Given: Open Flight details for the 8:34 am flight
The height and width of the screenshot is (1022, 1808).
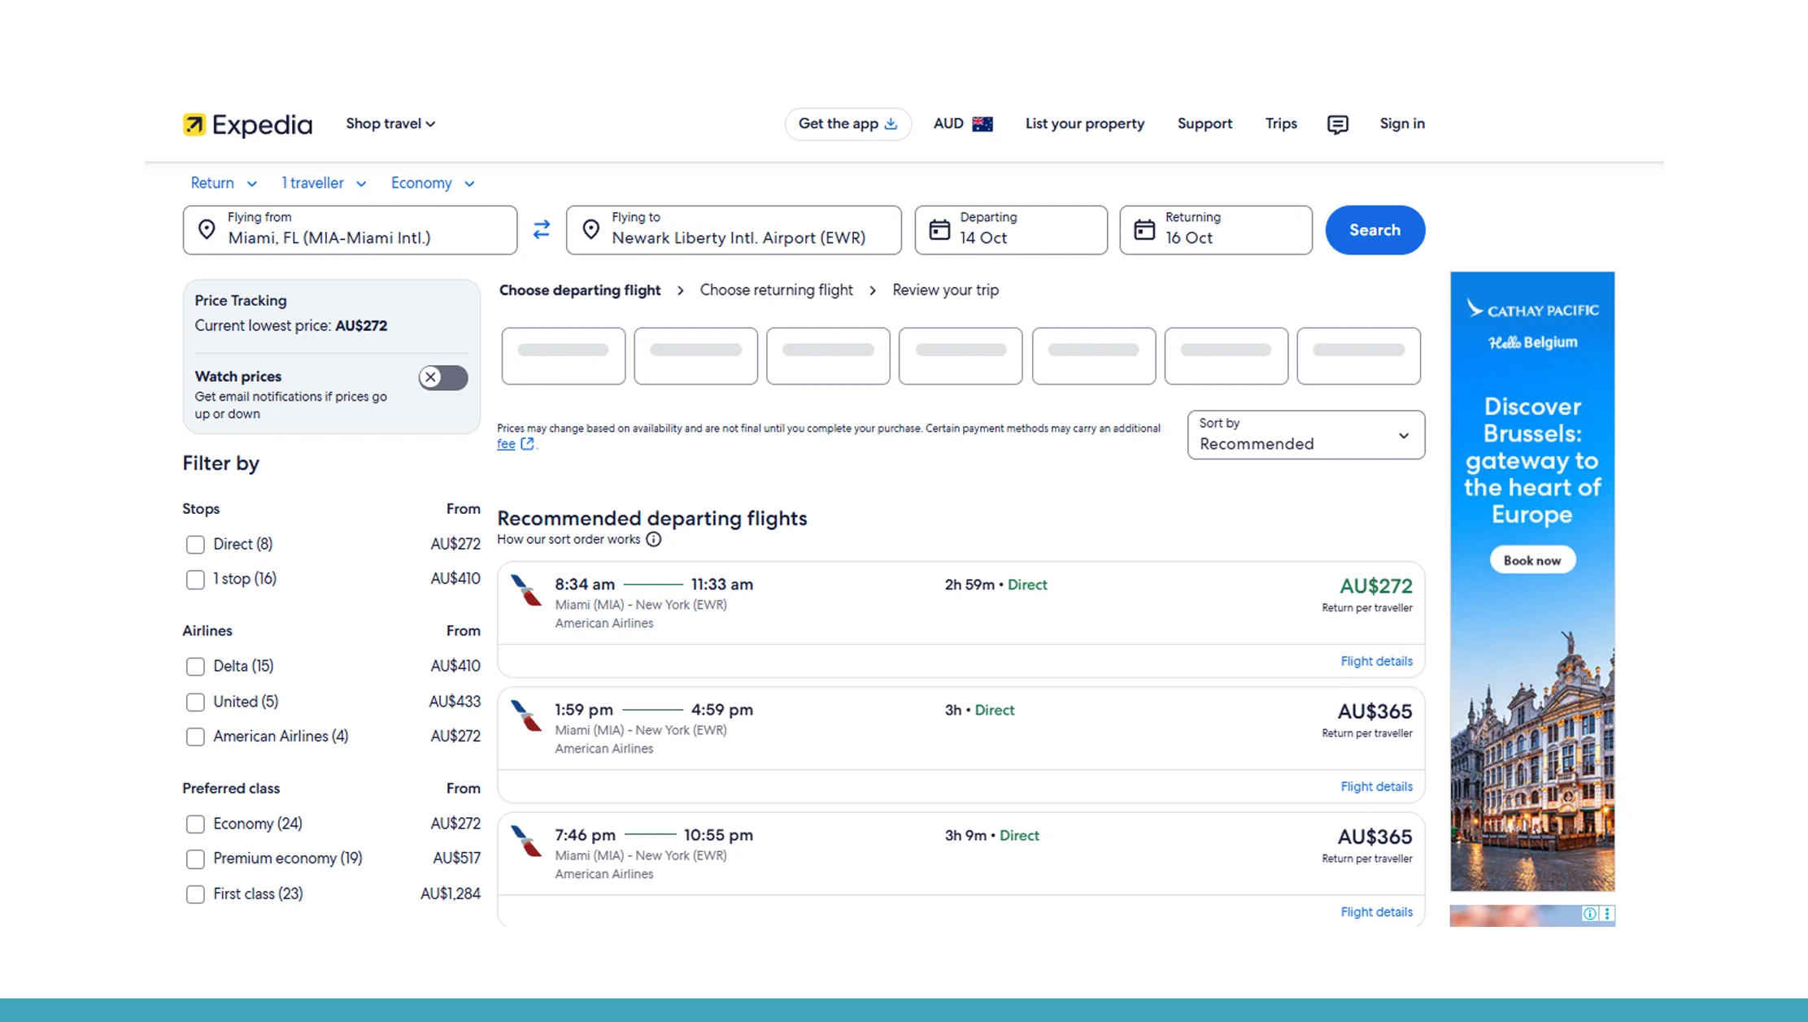Looking at the screenshot, I should (1376, 661).
